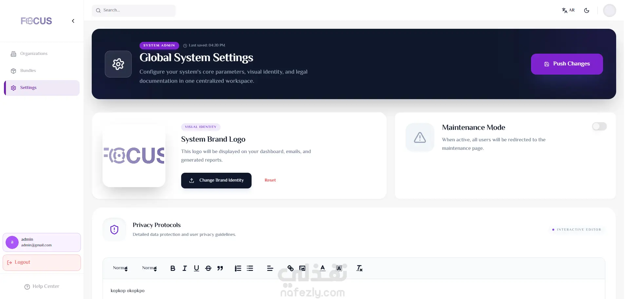Apply italic formatting in editor
Screen dimensions: 625x299
pos(184,268)
